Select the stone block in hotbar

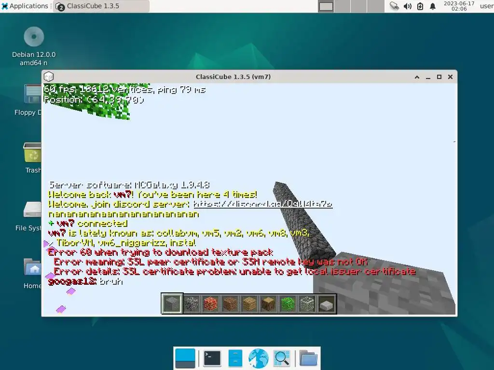click(172, 304)
